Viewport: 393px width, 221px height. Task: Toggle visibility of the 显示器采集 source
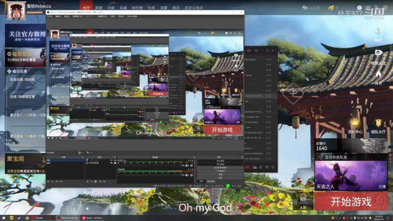point(112,163)
